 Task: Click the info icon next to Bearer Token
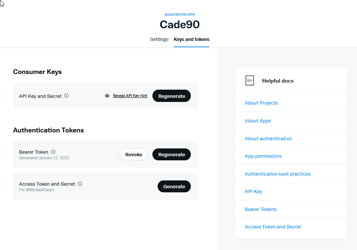[53, 152]
